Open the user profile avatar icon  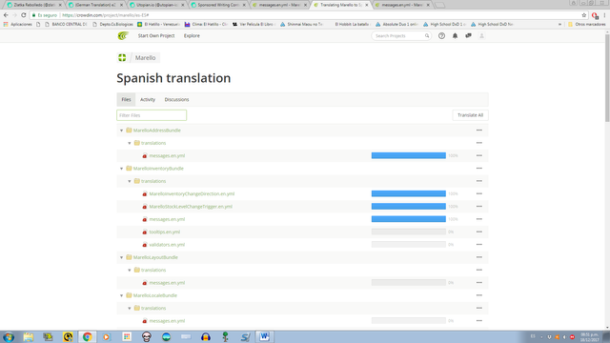point(481,36)
